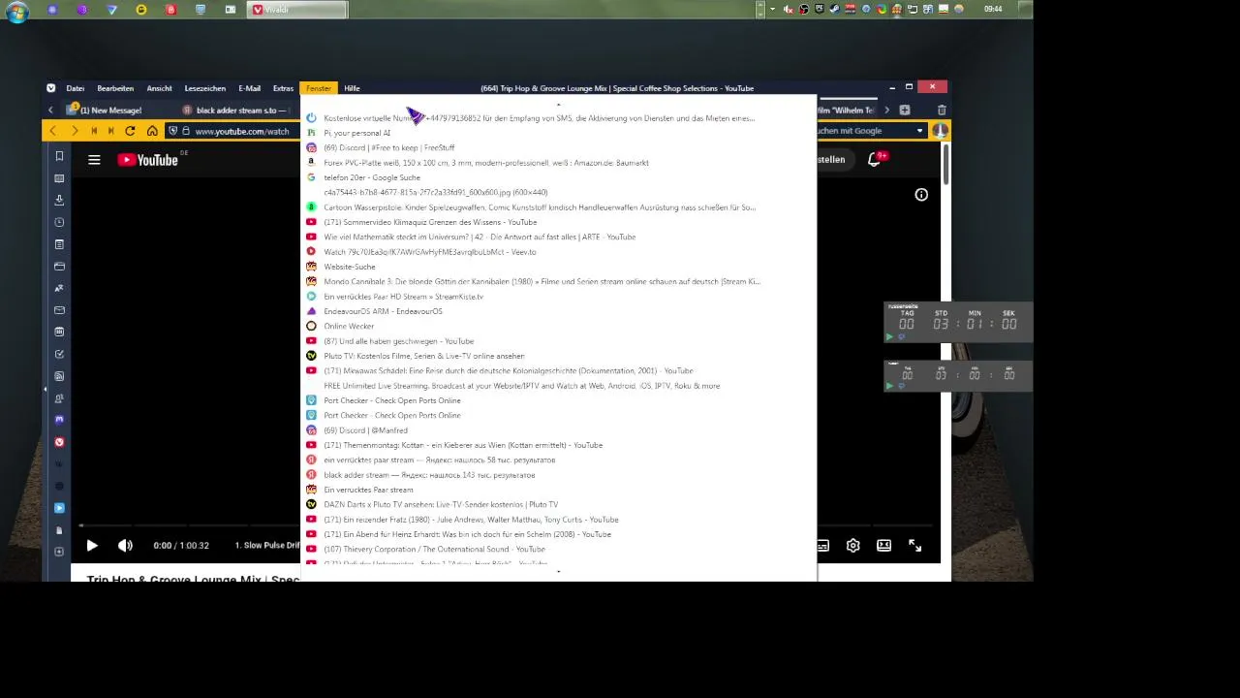This screenshot has width=1240, height=698.
Task: Open the red Vivaldi web panel in sidebar
Action: (59, 442)
